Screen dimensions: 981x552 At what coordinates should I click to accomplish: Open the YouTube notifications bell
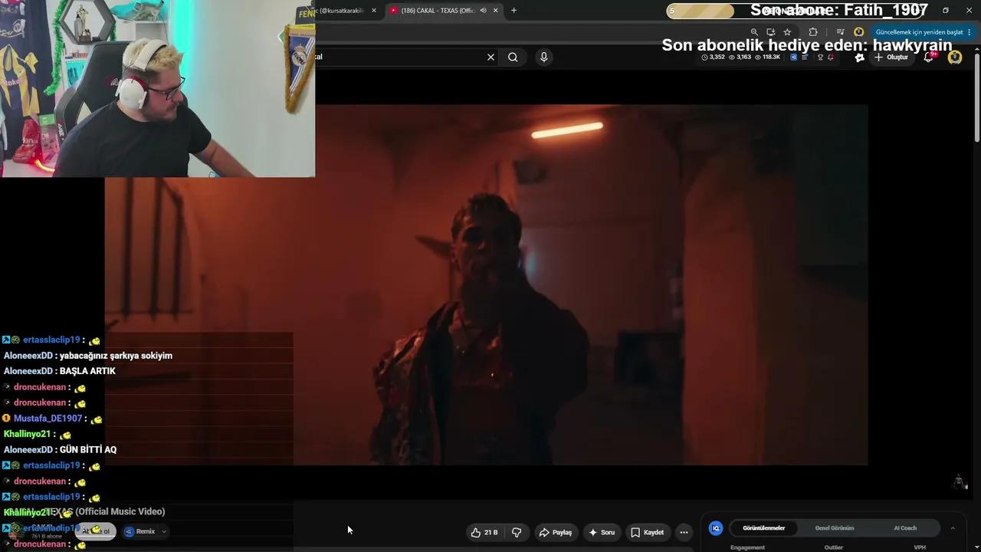[x=929, y=57]
